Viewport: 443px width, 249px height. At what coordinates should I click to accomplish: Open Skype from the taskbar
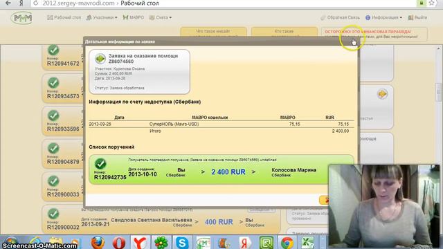182,243
